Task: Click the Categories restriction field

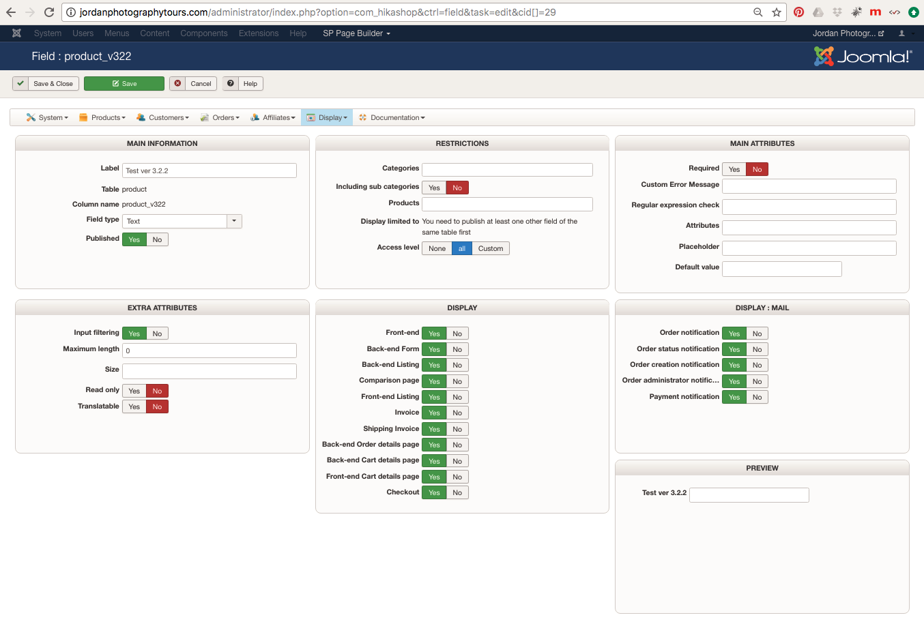Action: [507, 170]
